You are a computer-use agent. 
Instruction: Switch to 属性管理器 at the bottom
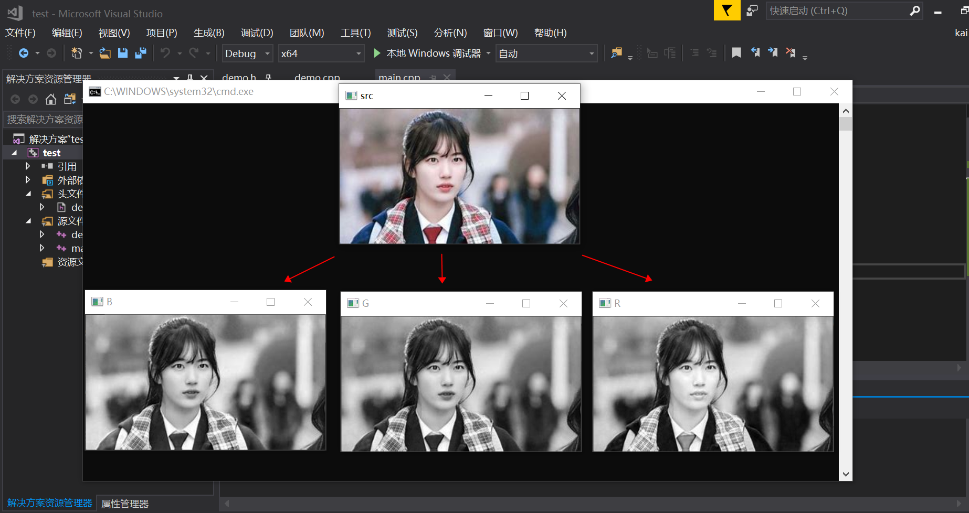point(124,503)
